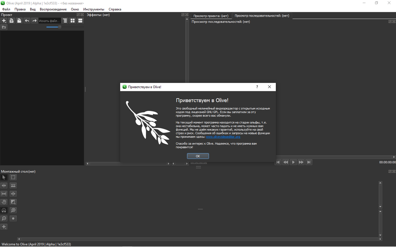Open the Справка menu
This screenshot has width=396, height=247.
coord(115,9)
